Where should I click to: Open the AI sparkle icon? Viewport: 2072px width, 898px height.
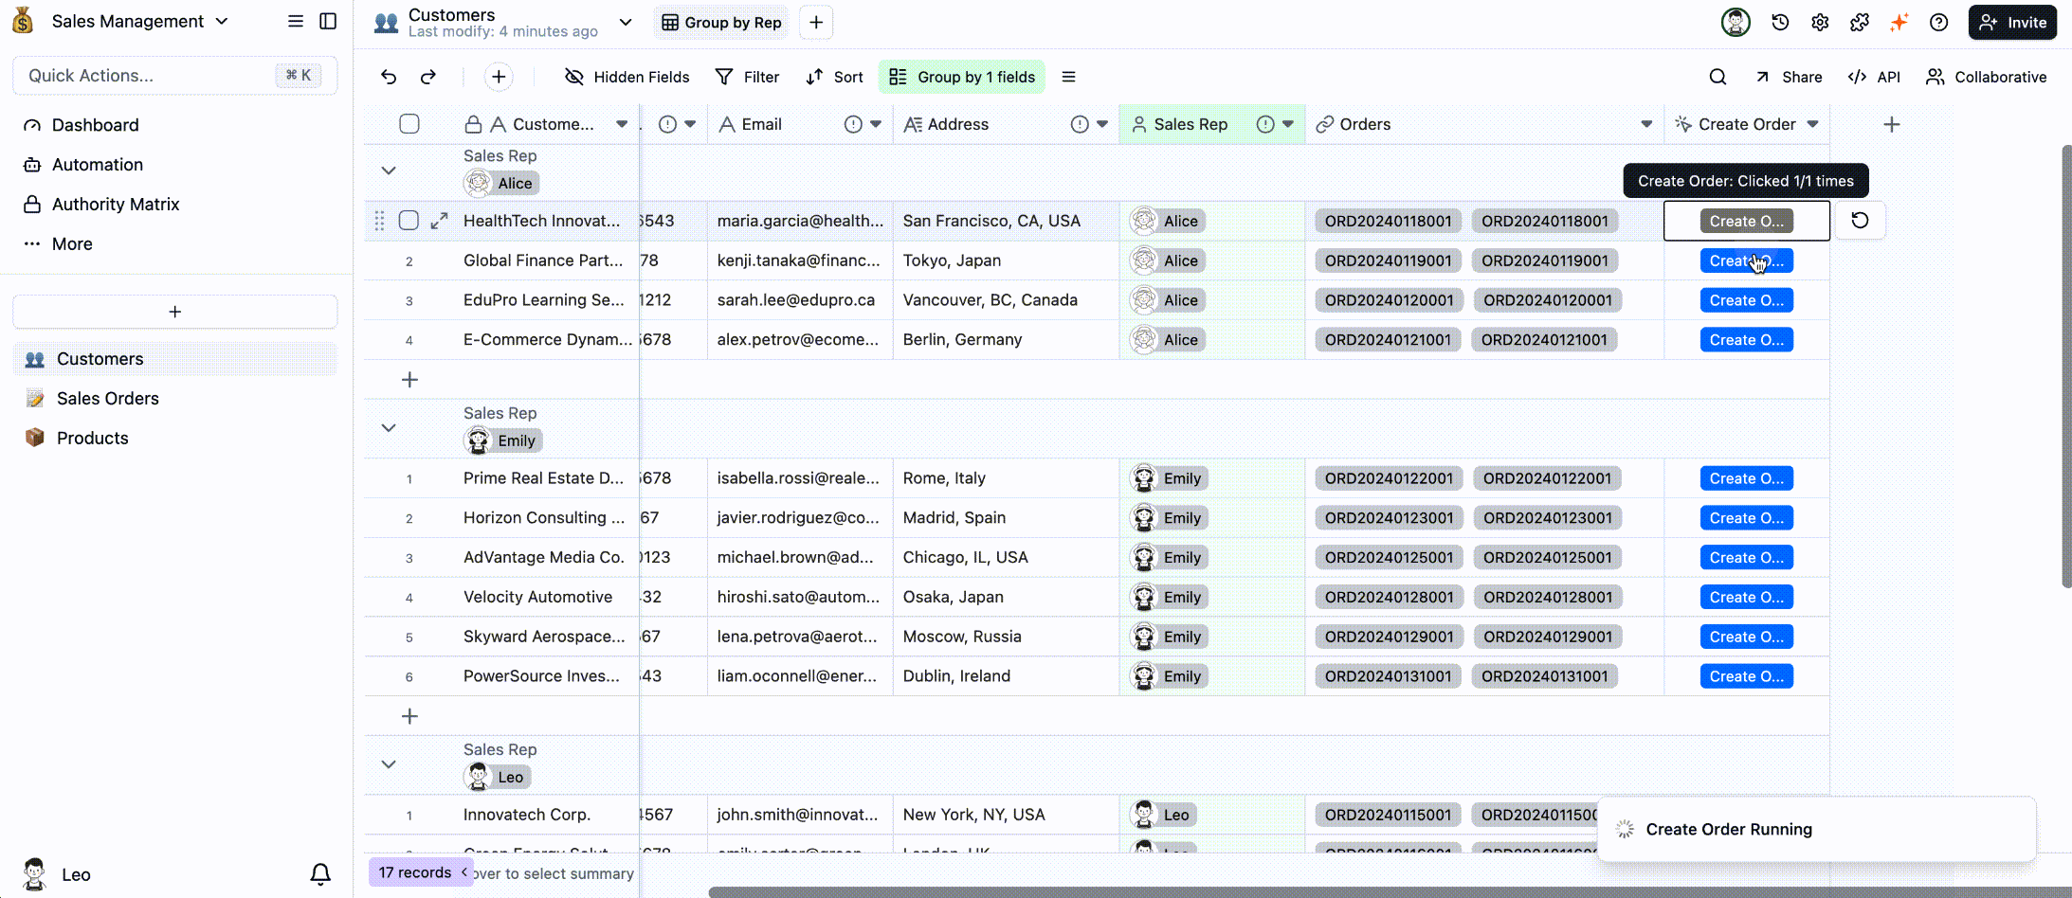tap(1899, 22)
